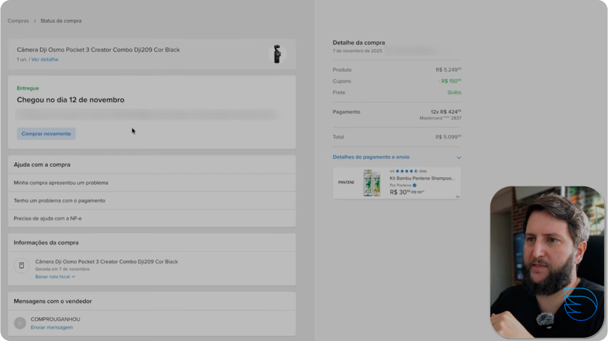Click the Detalhe da compra heading
This screenshot has height=341, width=608.
(x=359, y=42)
